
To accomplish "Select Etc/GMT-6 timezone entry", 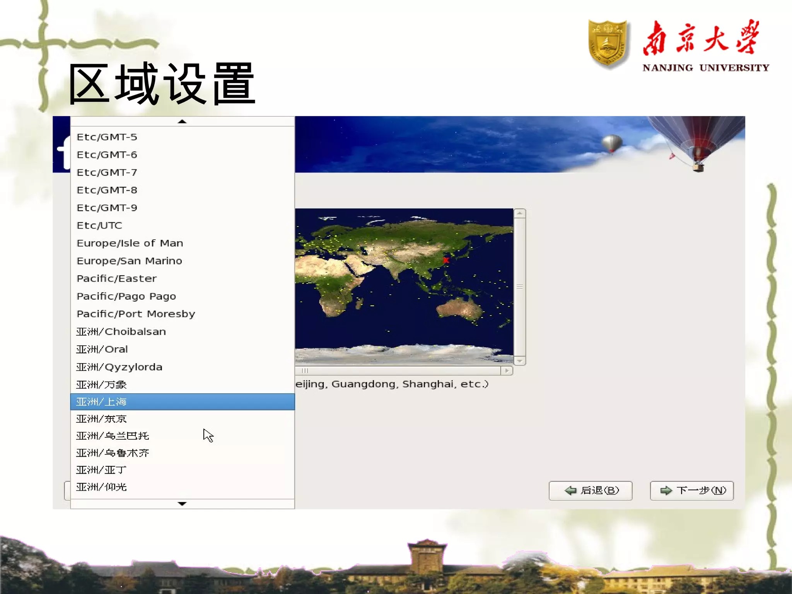I will coord(182,155).
